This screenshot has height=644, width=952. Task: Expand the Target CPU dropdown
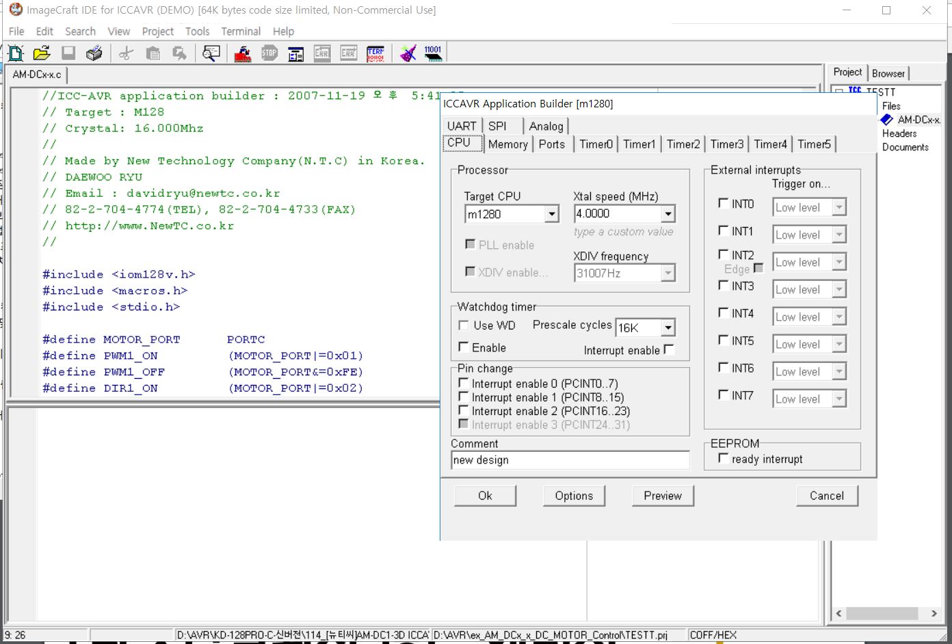click(x=552, y=215)
